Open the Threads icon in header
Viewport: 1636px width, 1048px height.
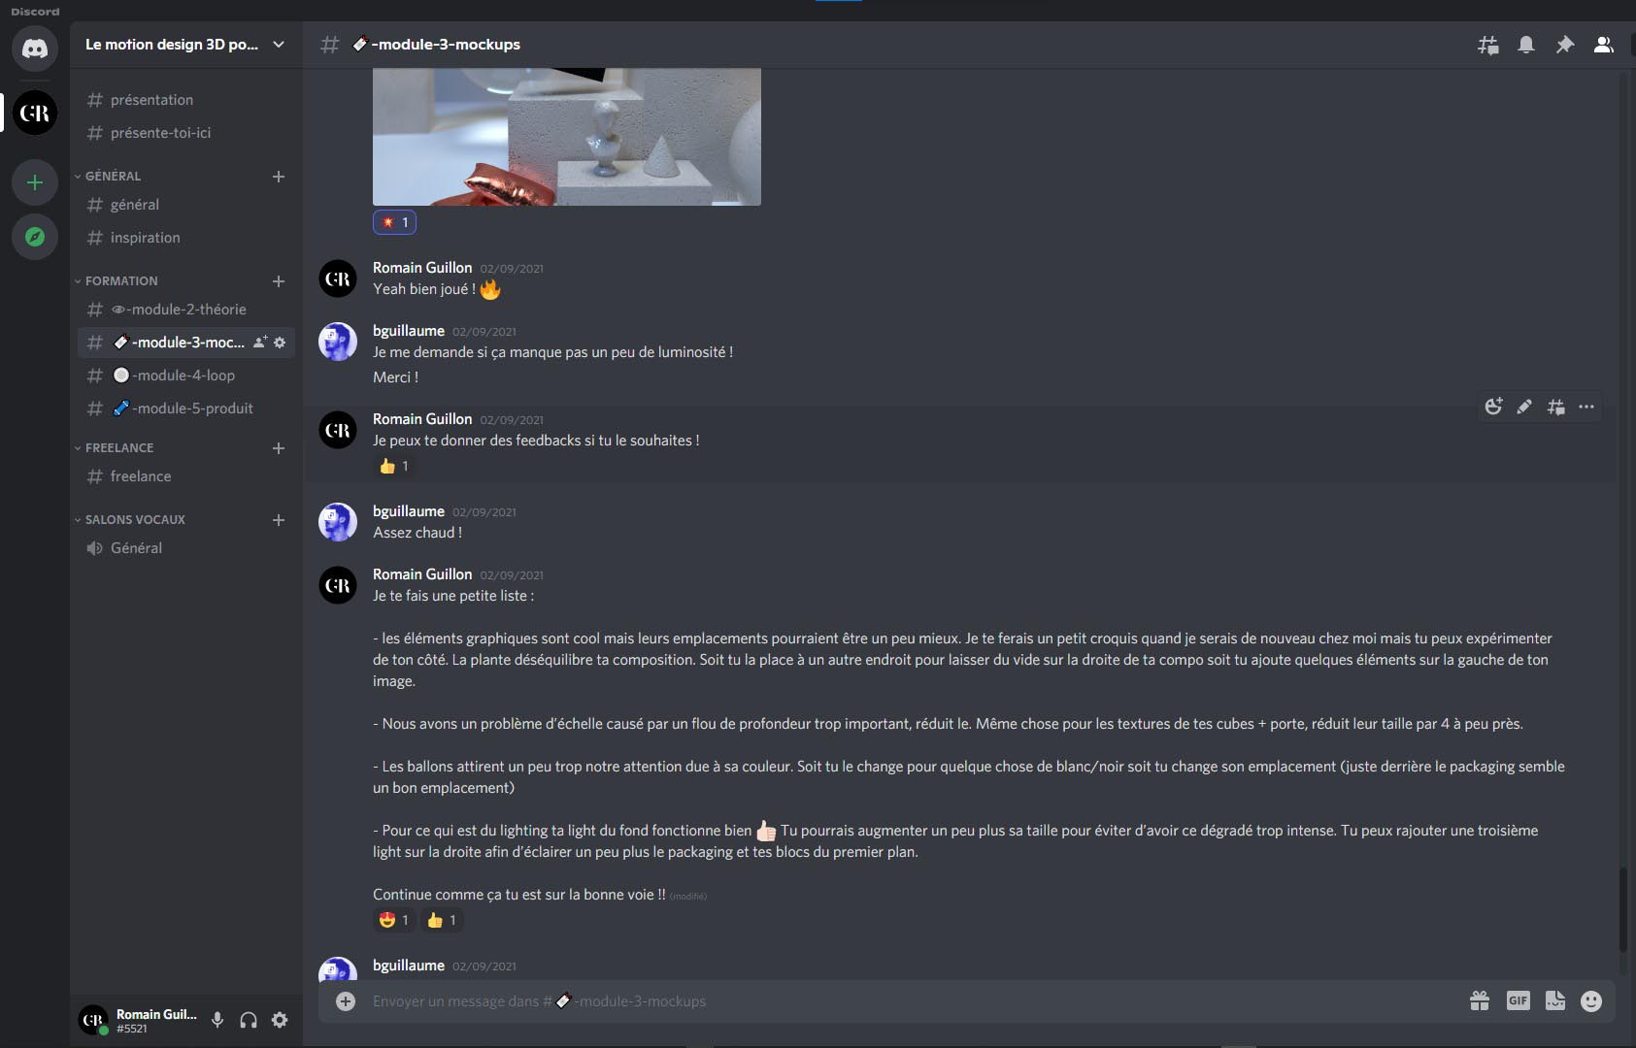1487,45
